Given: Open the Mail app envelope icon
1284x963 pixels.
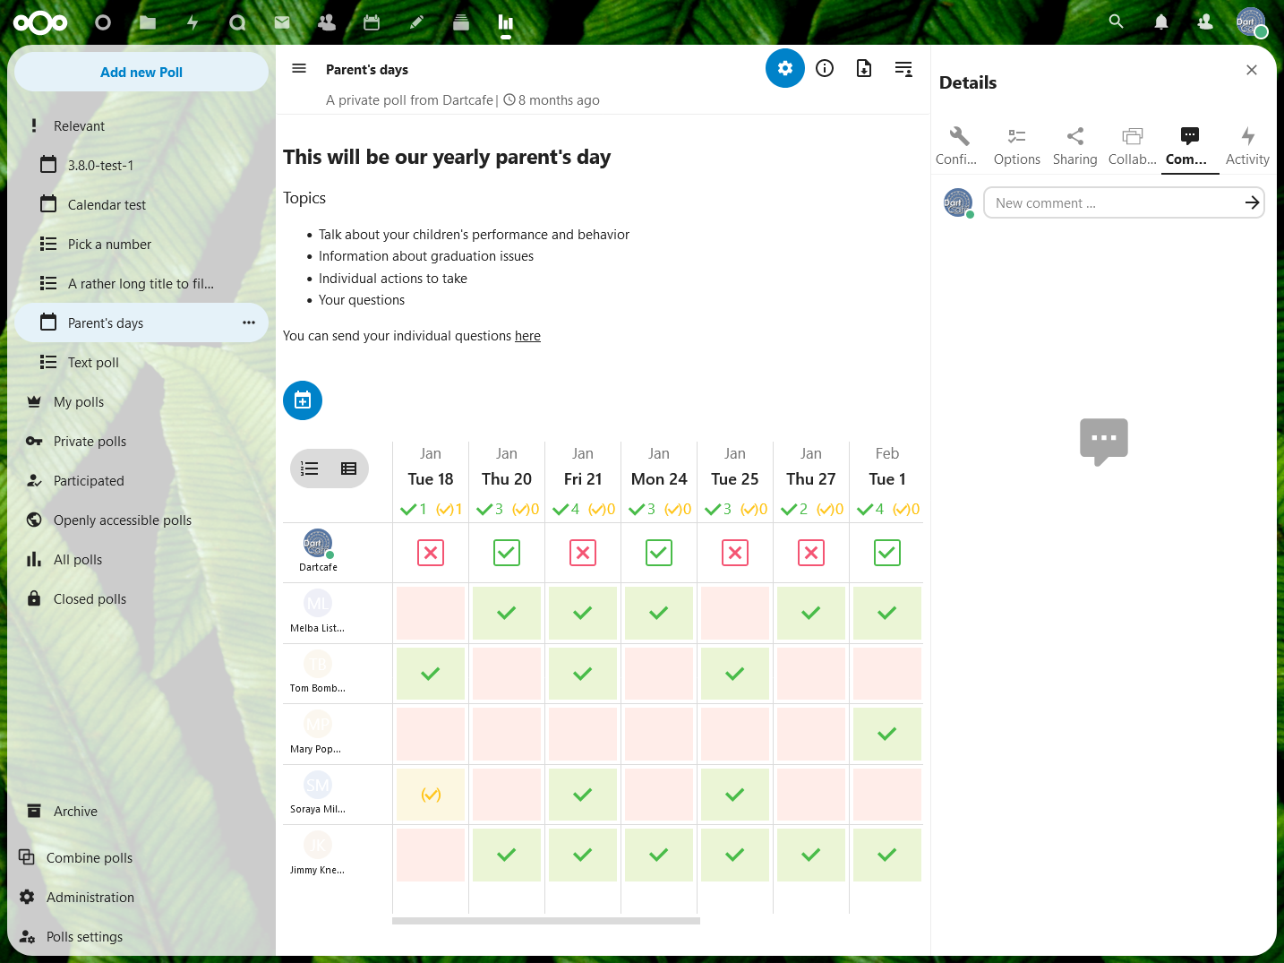Looking at the screenshot, I should pyautogui.click(x=282, y=22).
